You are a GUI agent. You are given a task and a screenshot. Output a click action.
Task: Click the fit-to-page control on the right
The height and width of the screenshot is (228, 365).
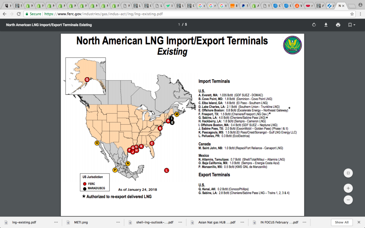(348, 173)
